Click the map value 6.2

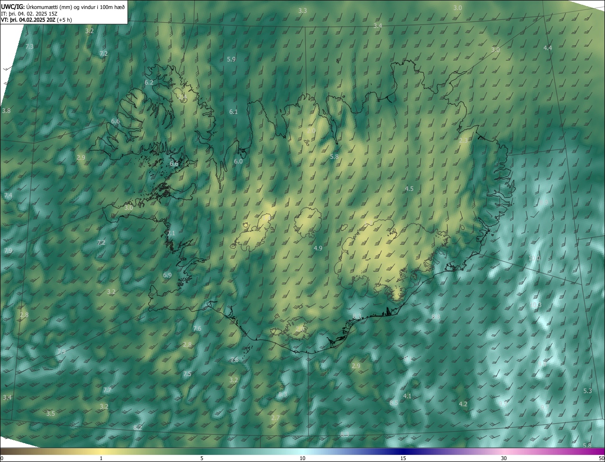coord(149,82)
